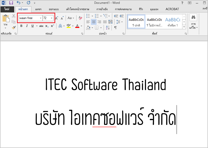
Task: Open Quick Access Toolbar customize arrow
Action: [x=34, y=3]
